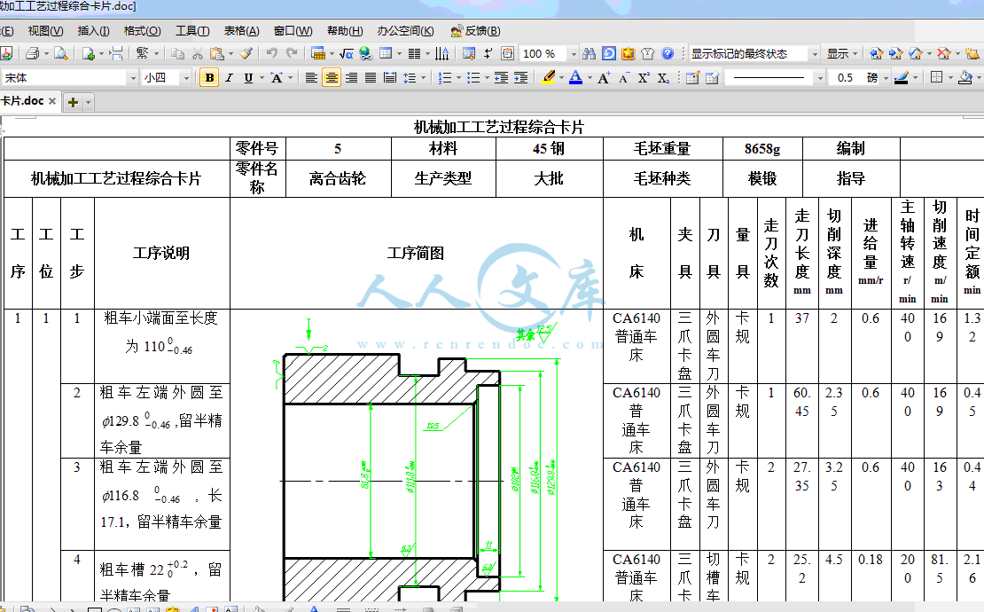Apply subscript formatting
984x612 pixels.
pyautogui.click(x=663, y=78)
